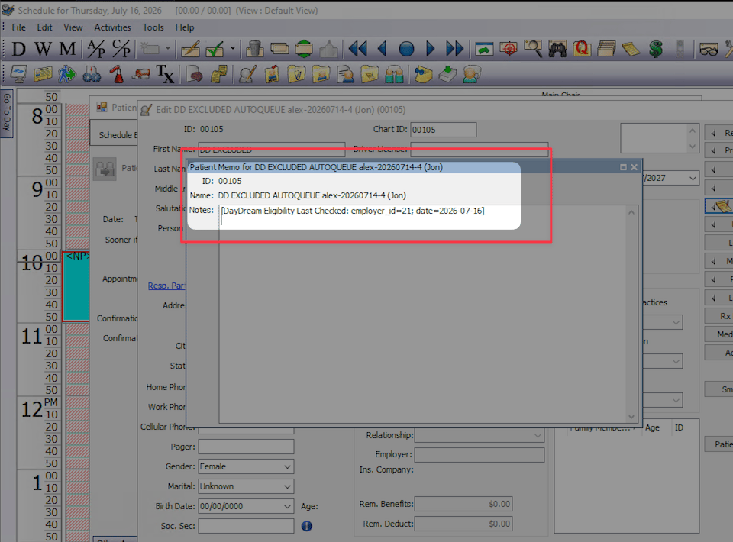Screen dimensions: 733x542
Task: Click the magnifying glass search icon
Action: (533, 49)
